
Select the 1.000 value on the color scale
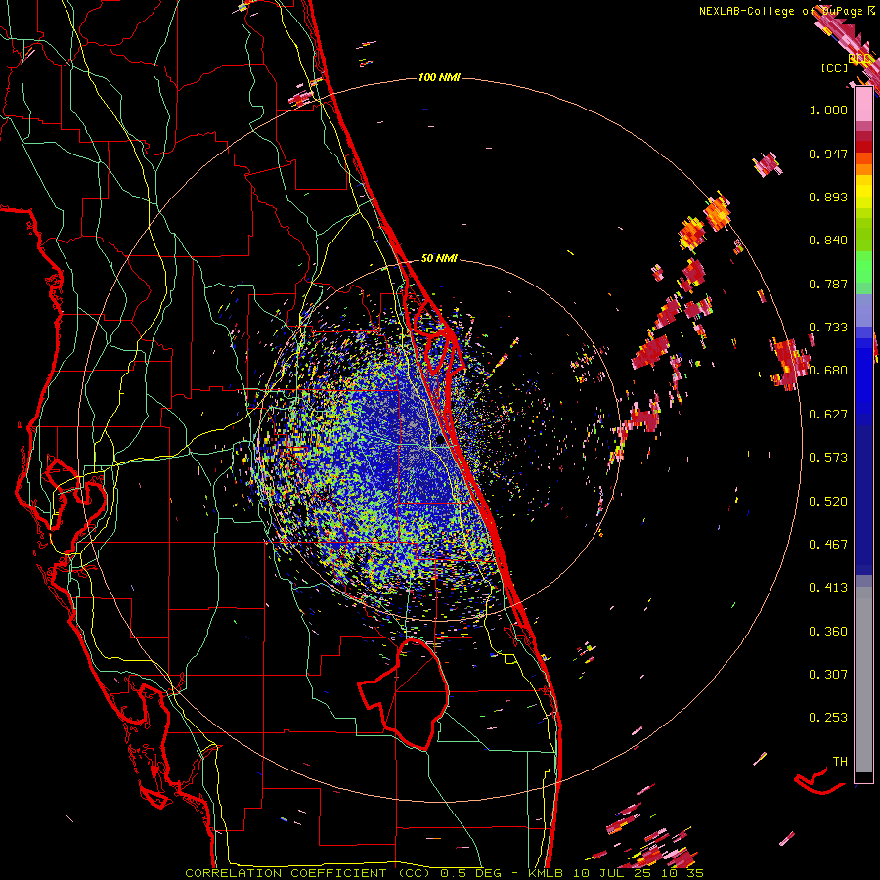point(828,110)
